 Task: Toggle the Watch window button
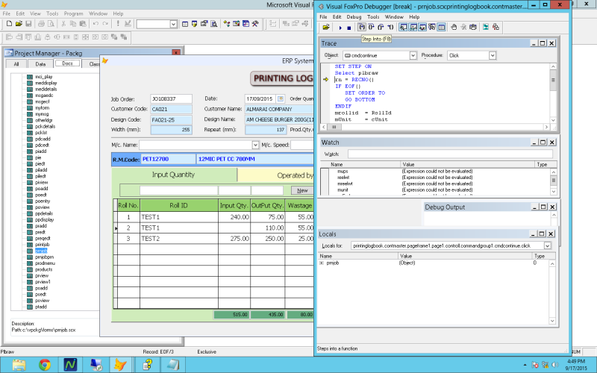click(413, 27)
